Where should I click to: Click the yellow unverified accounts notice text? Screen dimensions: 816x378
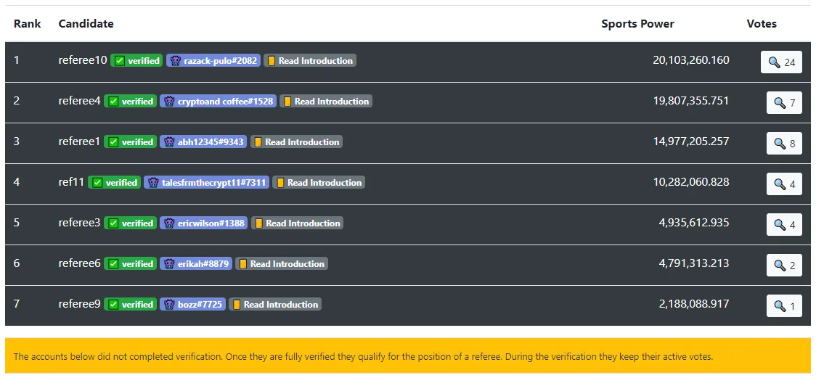tap(363, 357)
